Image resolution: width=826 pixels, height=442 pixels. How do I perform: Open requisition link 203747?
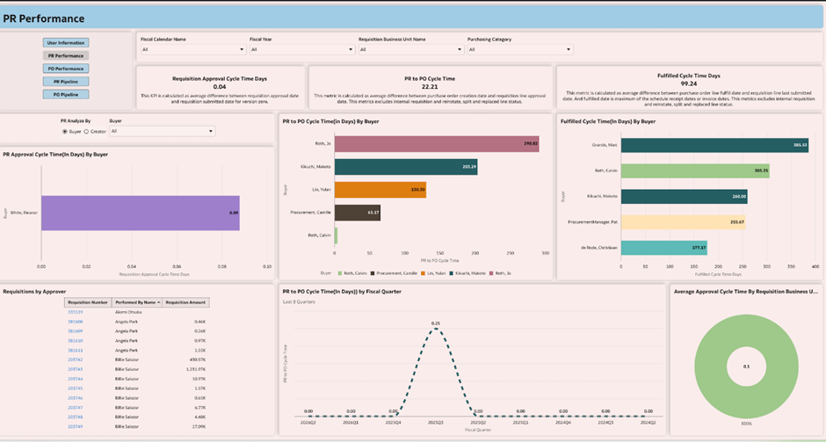click(76, 408)
